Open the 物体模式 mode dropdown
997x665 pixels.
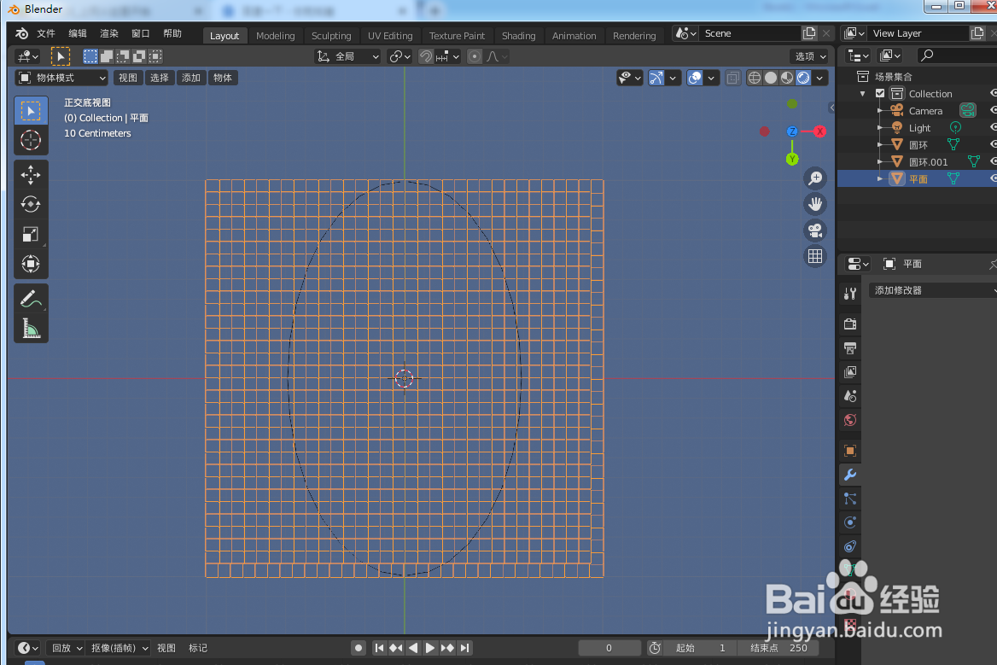[x=61, y=77]
